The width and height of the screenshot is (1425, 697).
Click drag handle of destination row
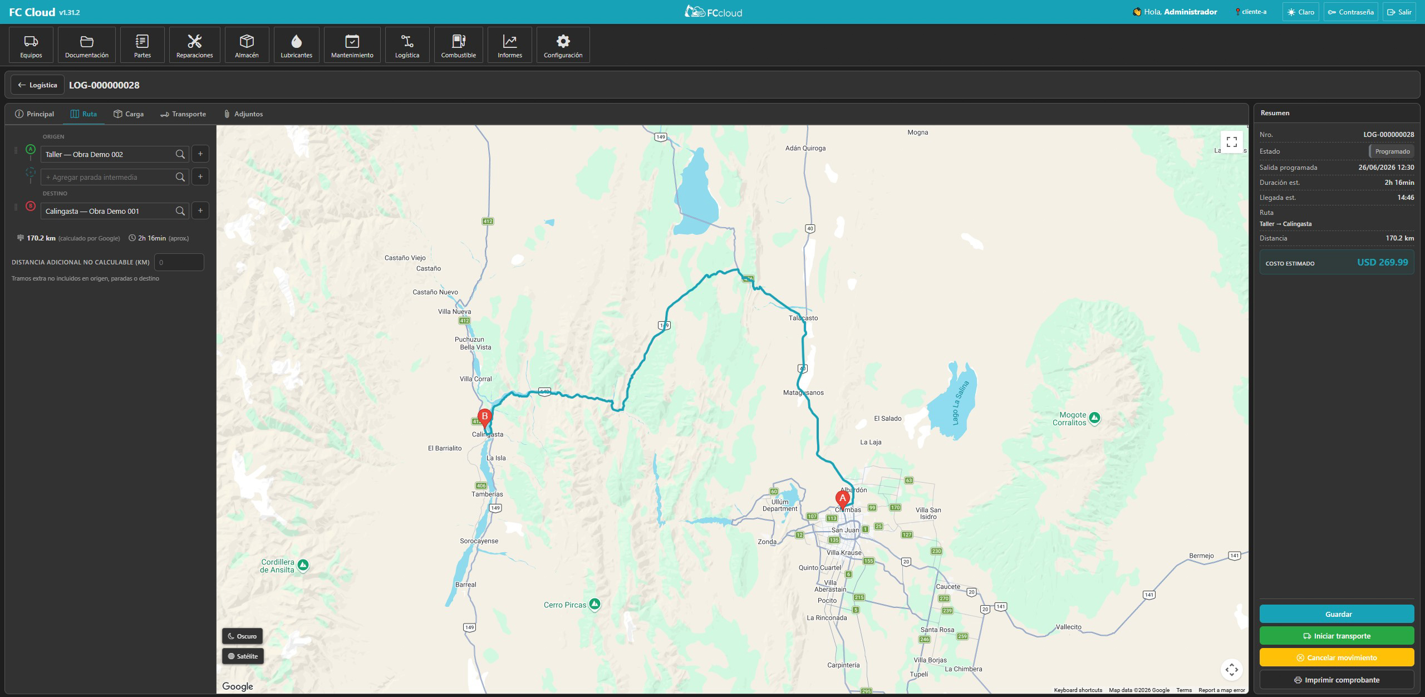pos(16,207)
